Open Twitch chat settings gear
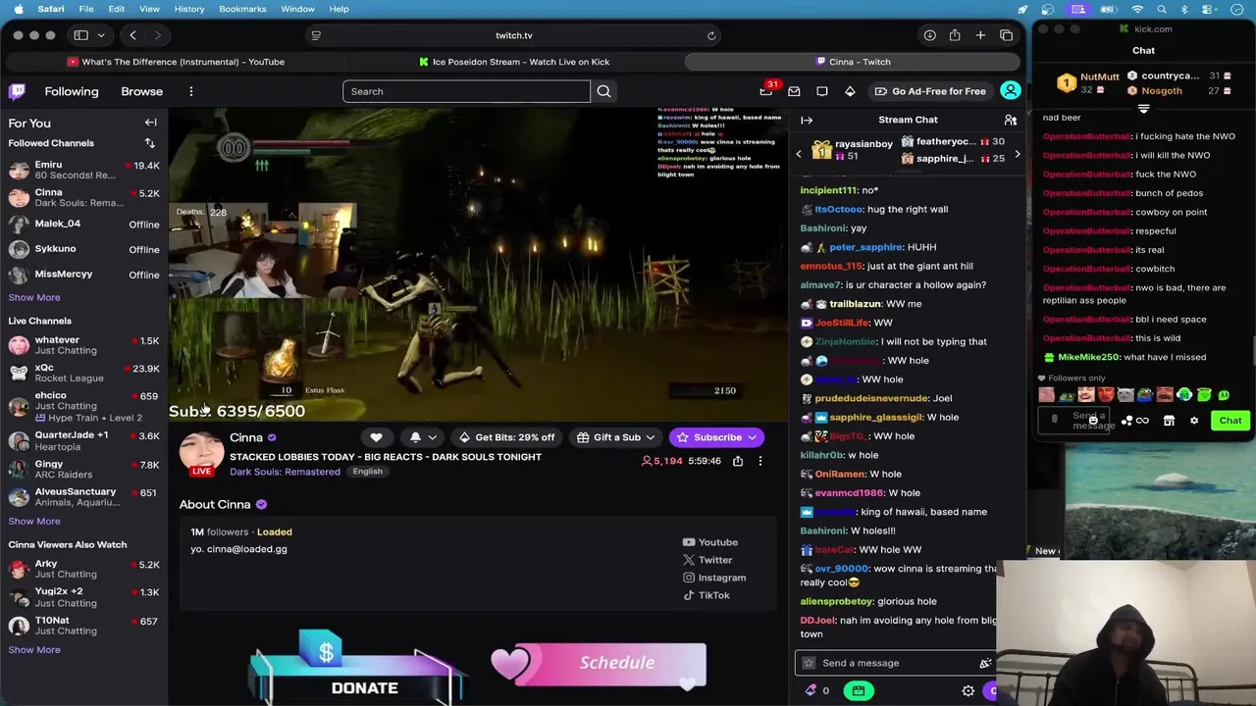This screenshot has height=706, width=1256. [x=968, y=690]
